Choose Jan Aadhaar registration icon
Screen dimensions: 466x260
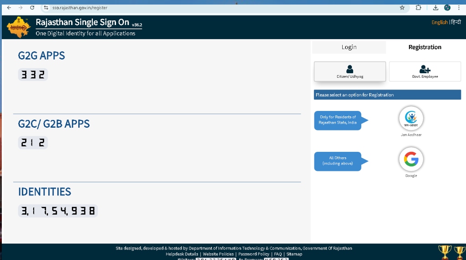[411, 118]
